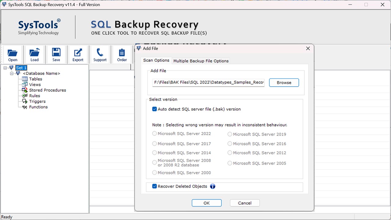The image size is (391, 220).
Task: Select Microsoft SQL Server 2019 radio
Action: (x=230, y=134)
